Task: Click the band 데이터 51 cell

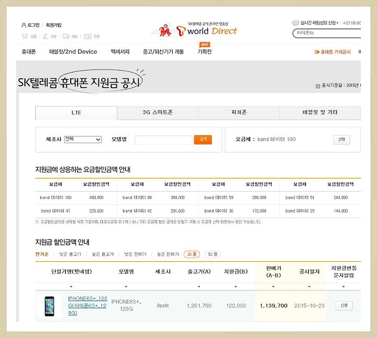Action: click(300, 197)
